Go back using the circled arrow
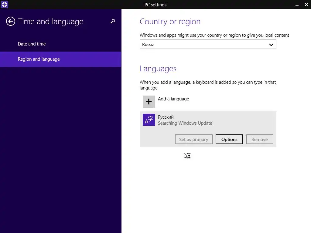Viewport: 311px width, 233px height. (x=11, y=22)
